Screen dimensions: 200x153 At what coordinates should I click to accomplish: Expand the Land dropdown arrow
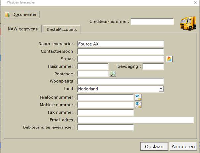(161, 89)
